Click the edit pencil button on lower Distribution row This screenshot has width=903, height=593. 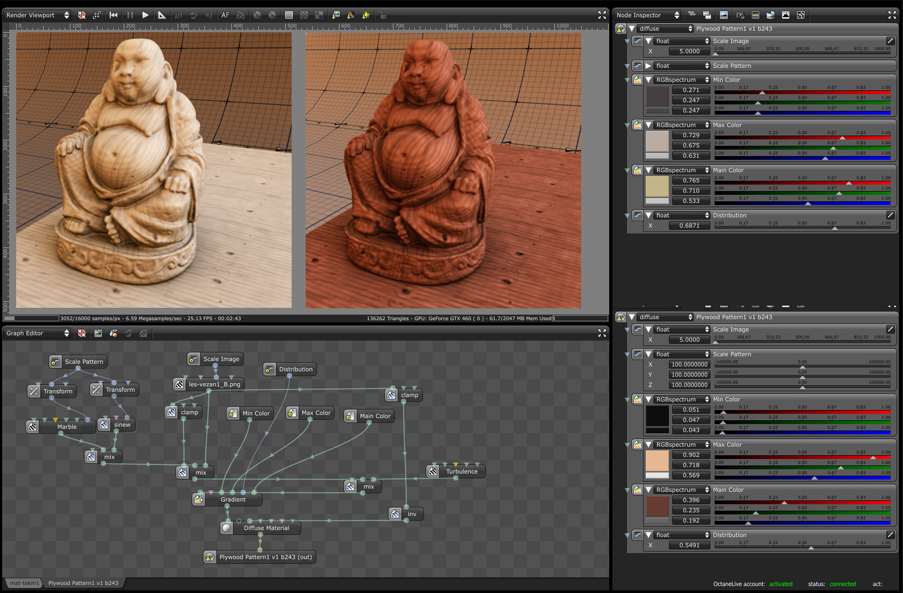pos(890,535)
